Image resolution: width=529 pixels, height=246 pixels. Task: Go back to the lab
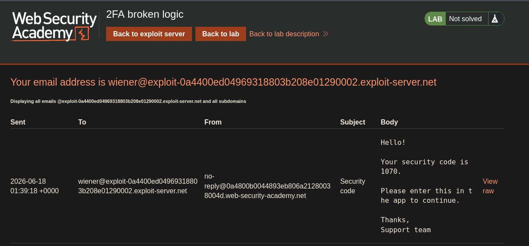pos(221,34)
